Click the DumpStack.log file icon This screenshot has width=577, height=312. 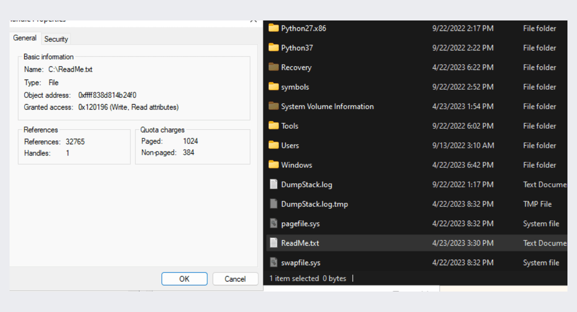[x=273, y=184]
